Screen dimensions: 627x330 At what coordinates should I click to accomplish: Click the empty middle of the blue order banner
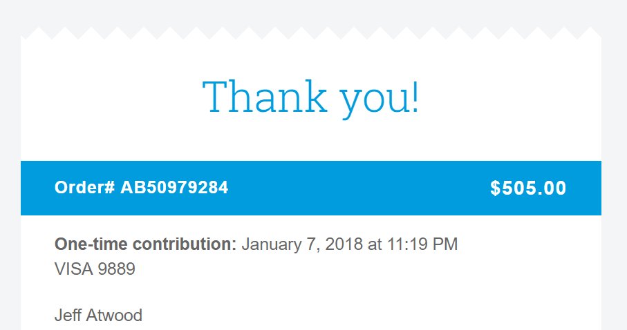[359, 188]
